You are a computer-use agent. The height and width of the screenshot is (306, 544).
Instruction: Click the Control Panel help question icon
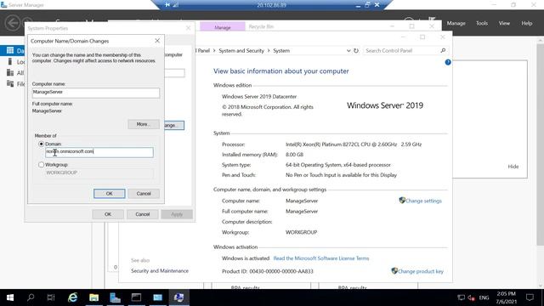448,62
